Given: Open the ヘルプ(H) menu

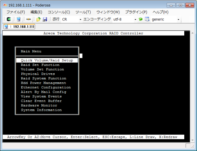Looking at the screenshot, I should click(160, 12).
